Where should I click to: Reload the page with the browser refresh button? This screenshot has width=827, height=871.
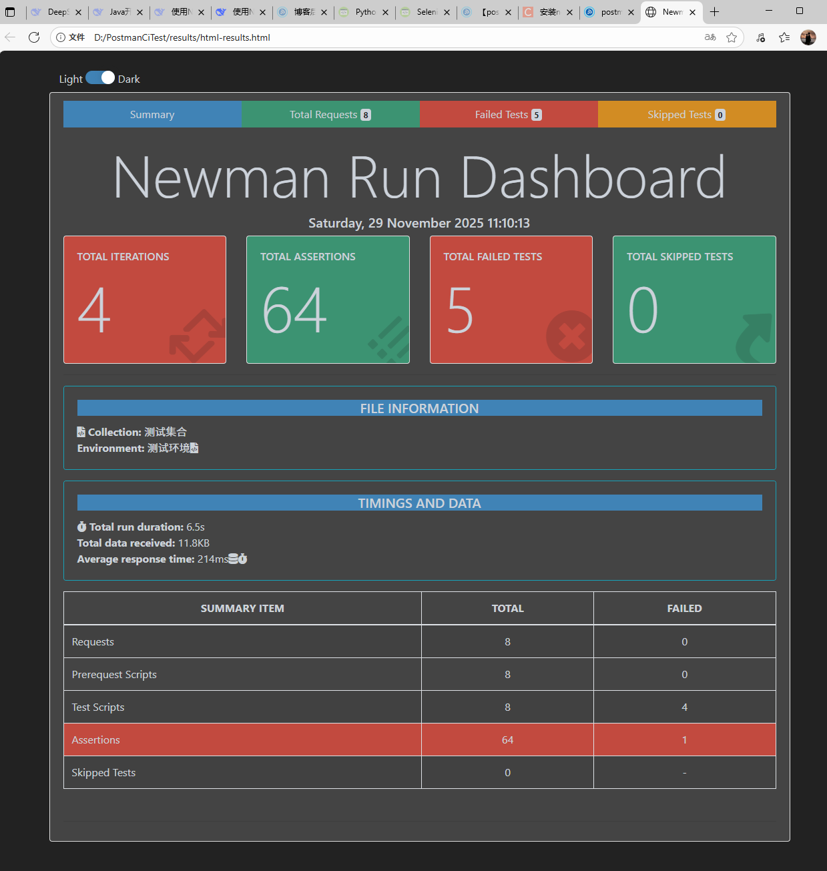pyautogui.click(x=34, y=37)
